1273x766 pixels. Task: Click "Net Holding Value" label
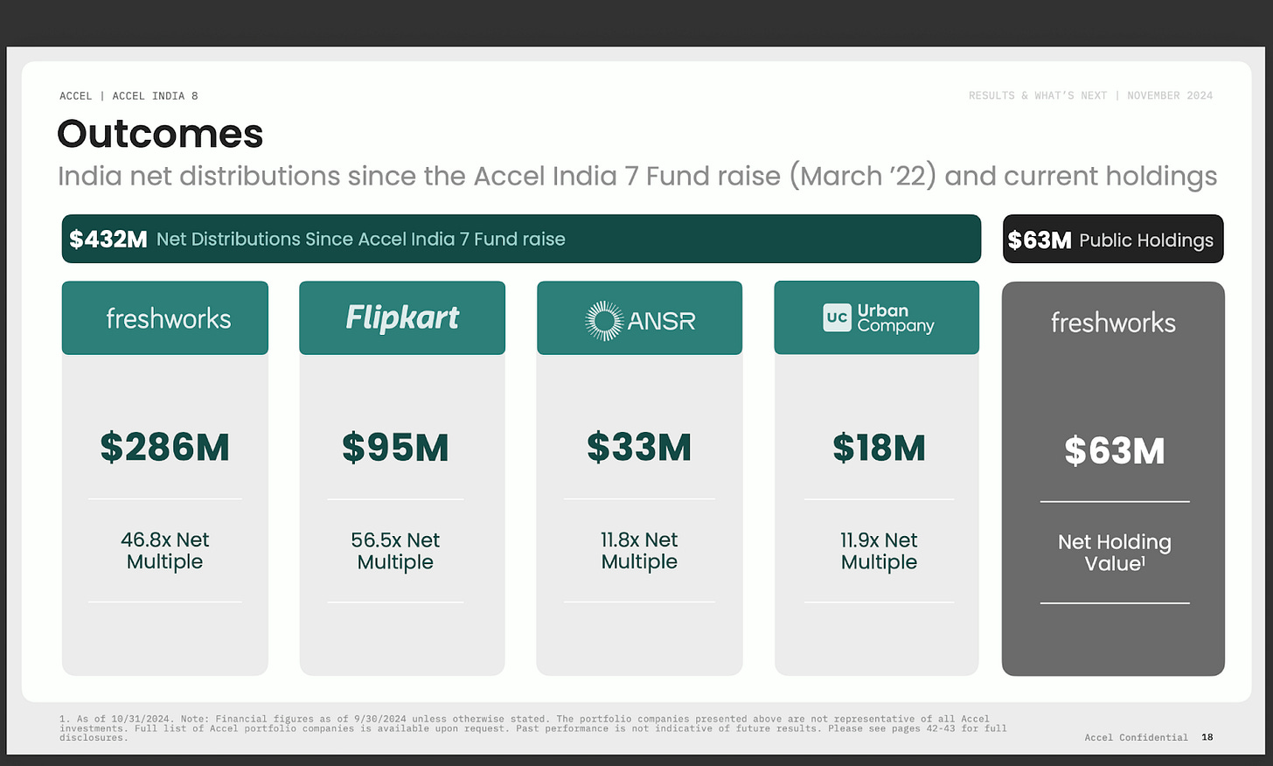click(x=1115, y=553)
